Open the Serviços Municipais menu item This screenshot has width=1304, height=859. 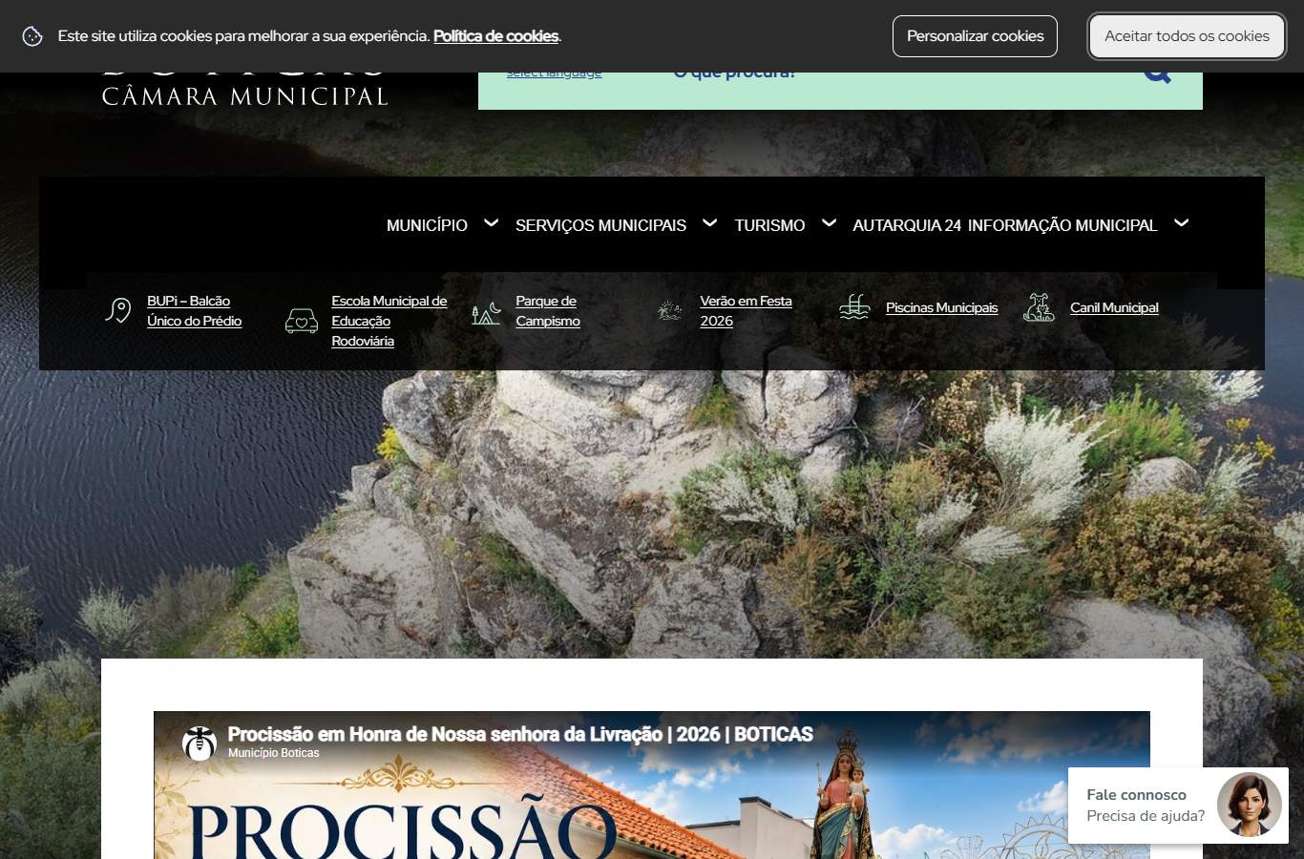600,225
